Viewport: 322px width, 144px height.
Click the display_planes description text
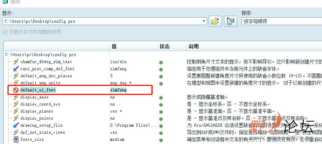(x=231, y=111)
